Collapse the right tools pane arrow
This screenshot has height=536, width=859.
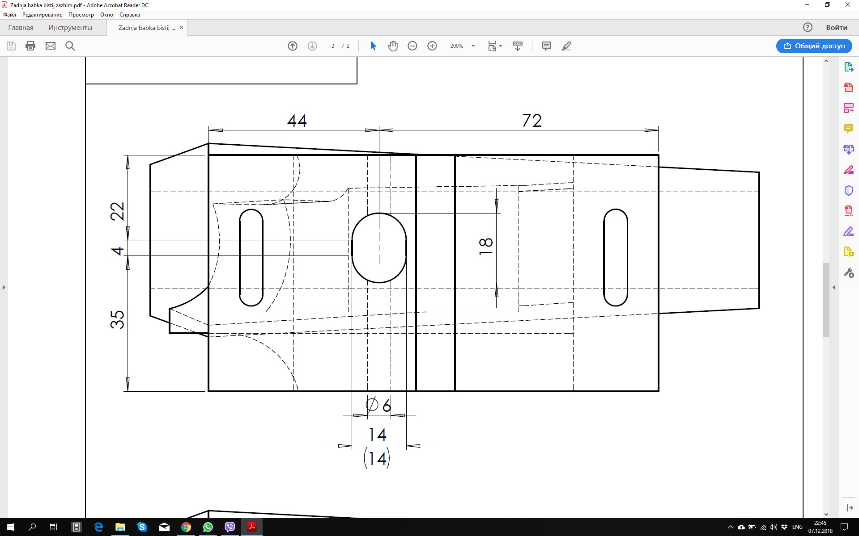pos(834,287)
